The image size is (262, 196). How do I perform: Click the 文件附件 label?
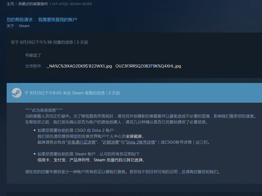(x=34, y=66)
